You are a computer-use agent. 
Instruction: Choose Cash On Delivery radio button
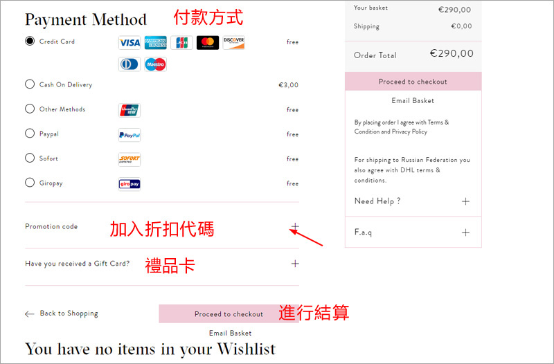(x=30, y=84)
